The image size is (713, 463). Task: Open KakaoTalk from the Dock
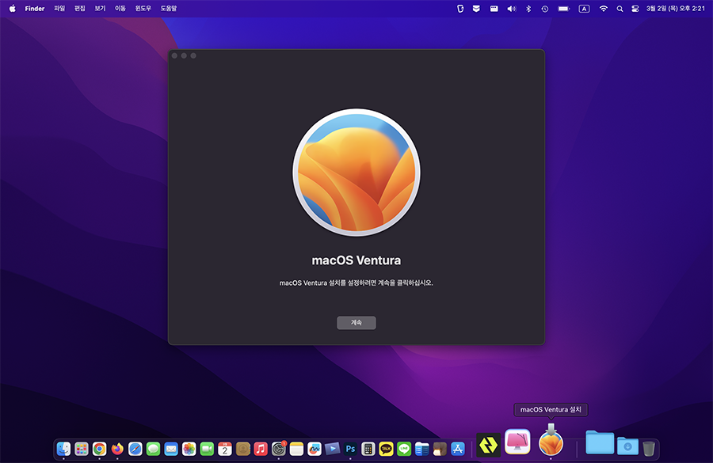(x=386, y=449)
